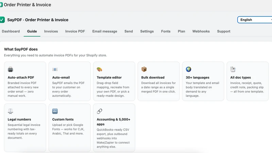Open the Settings tab
The image size is (272, 153).
pos(147,31)
